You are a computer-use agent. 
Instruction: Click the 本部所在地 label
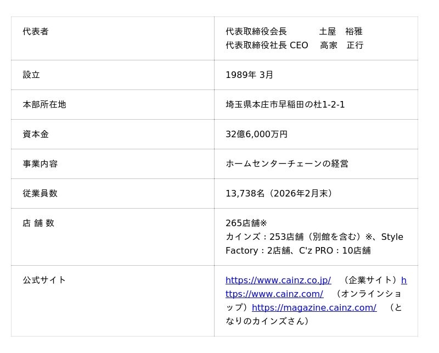click(x=44, y=104)
